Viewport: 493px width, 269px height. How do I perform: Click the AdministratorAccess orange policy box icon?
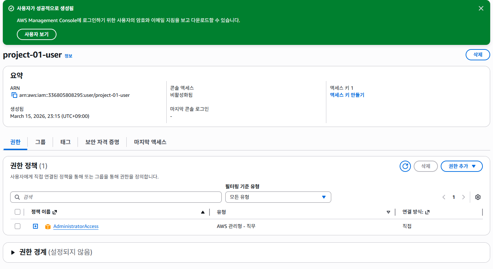point(48,227)
